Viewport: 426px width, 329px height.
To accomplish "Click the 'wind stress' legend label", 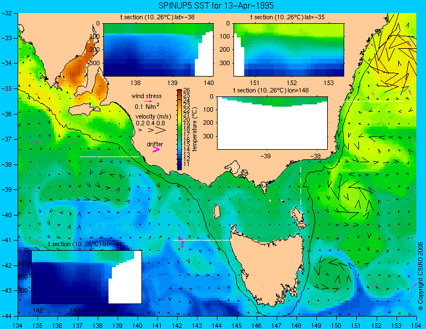I will pos(147,96).
